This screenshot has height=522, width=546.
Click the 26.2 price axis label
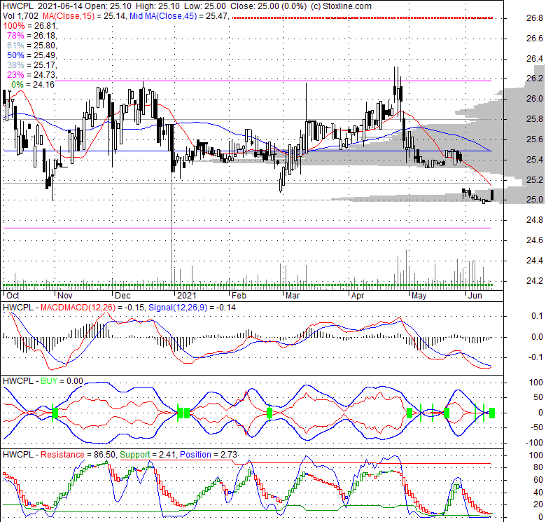point(534,78)
